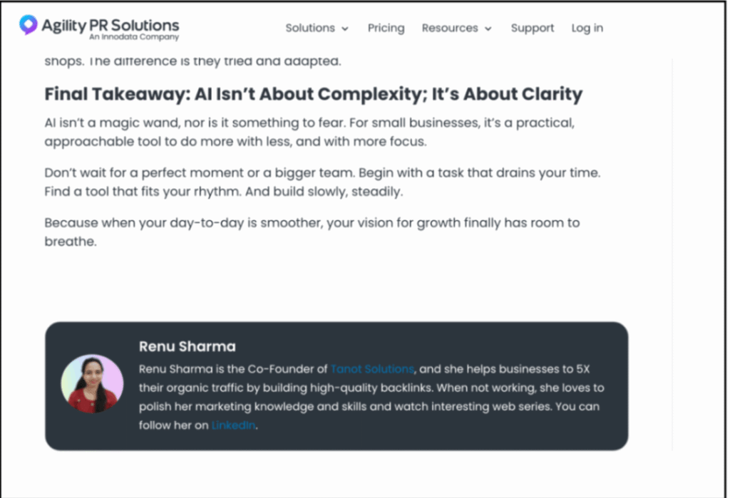Click the Final Takeaway heading
Viewport: 730px width, 498px height.
pos(313,94)
